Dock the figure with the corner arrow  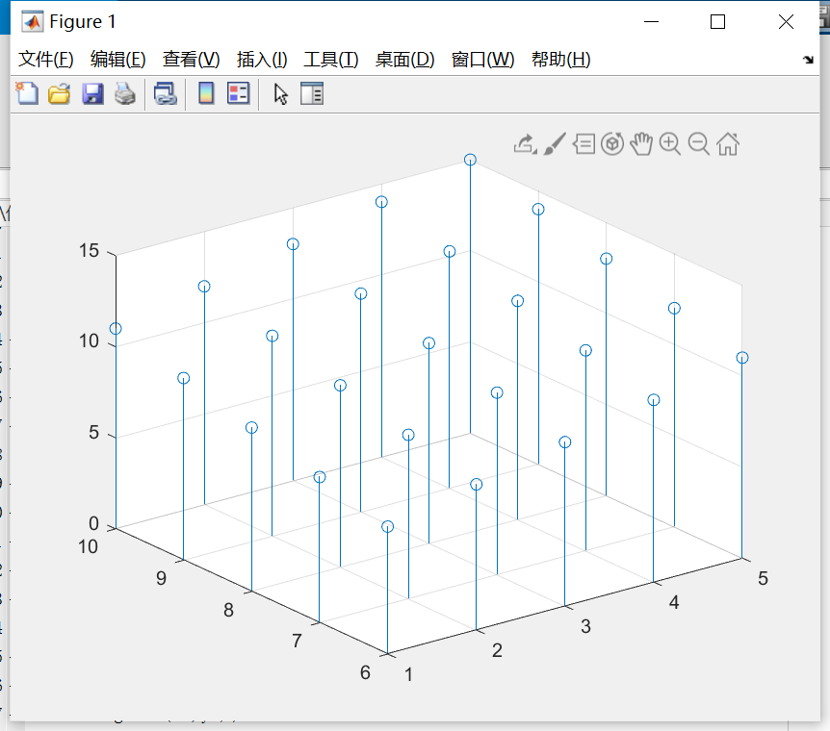coord(808,60)
